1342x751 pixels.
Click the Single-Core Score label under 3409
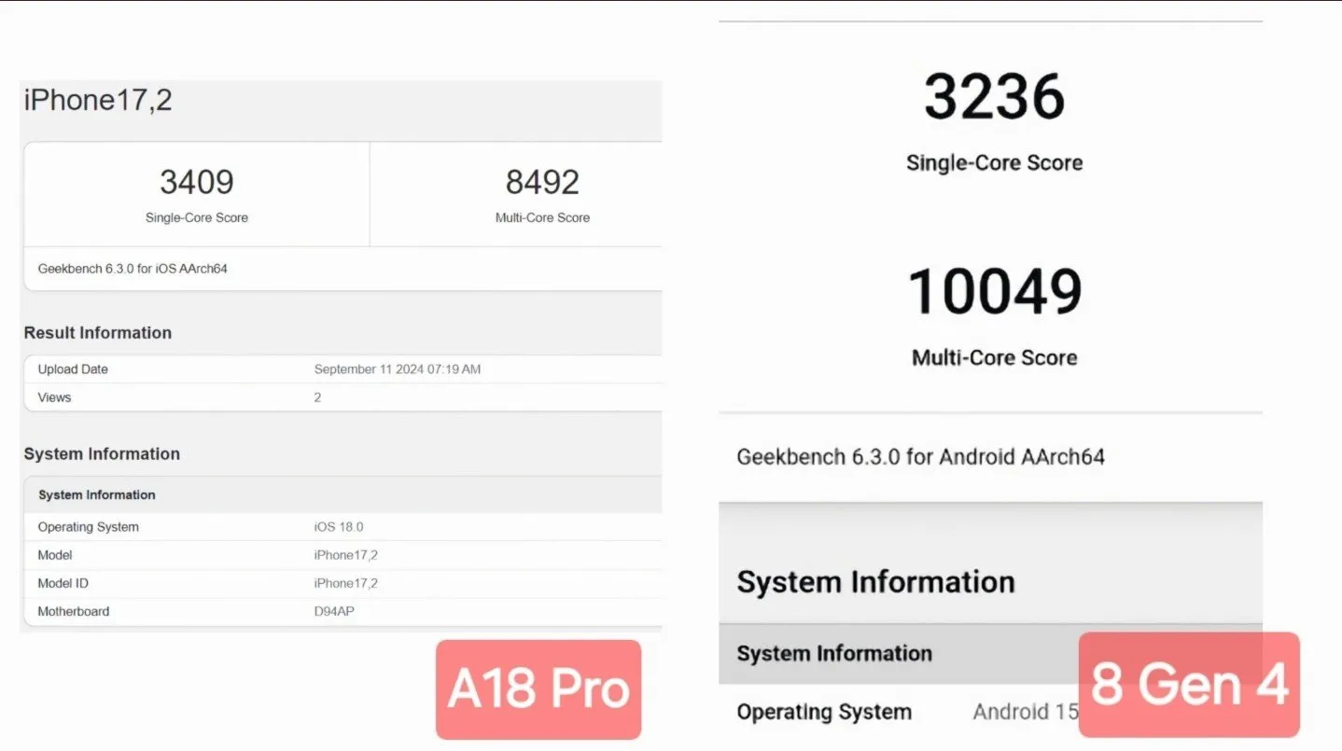[197, 217]
